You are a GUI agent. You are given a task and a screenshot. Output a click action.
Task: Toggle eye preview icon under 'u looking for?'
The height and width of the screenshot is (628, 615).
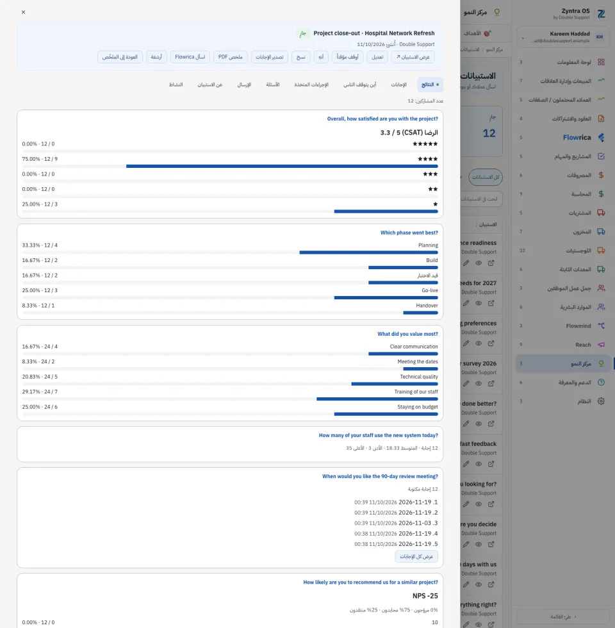pos(479,504)
